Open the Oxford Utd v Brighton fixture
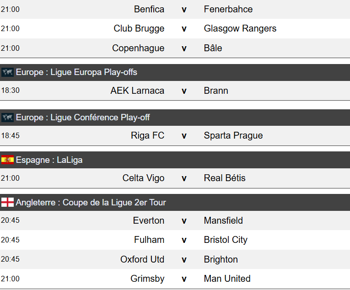350x290 pixels. [184, 259]
